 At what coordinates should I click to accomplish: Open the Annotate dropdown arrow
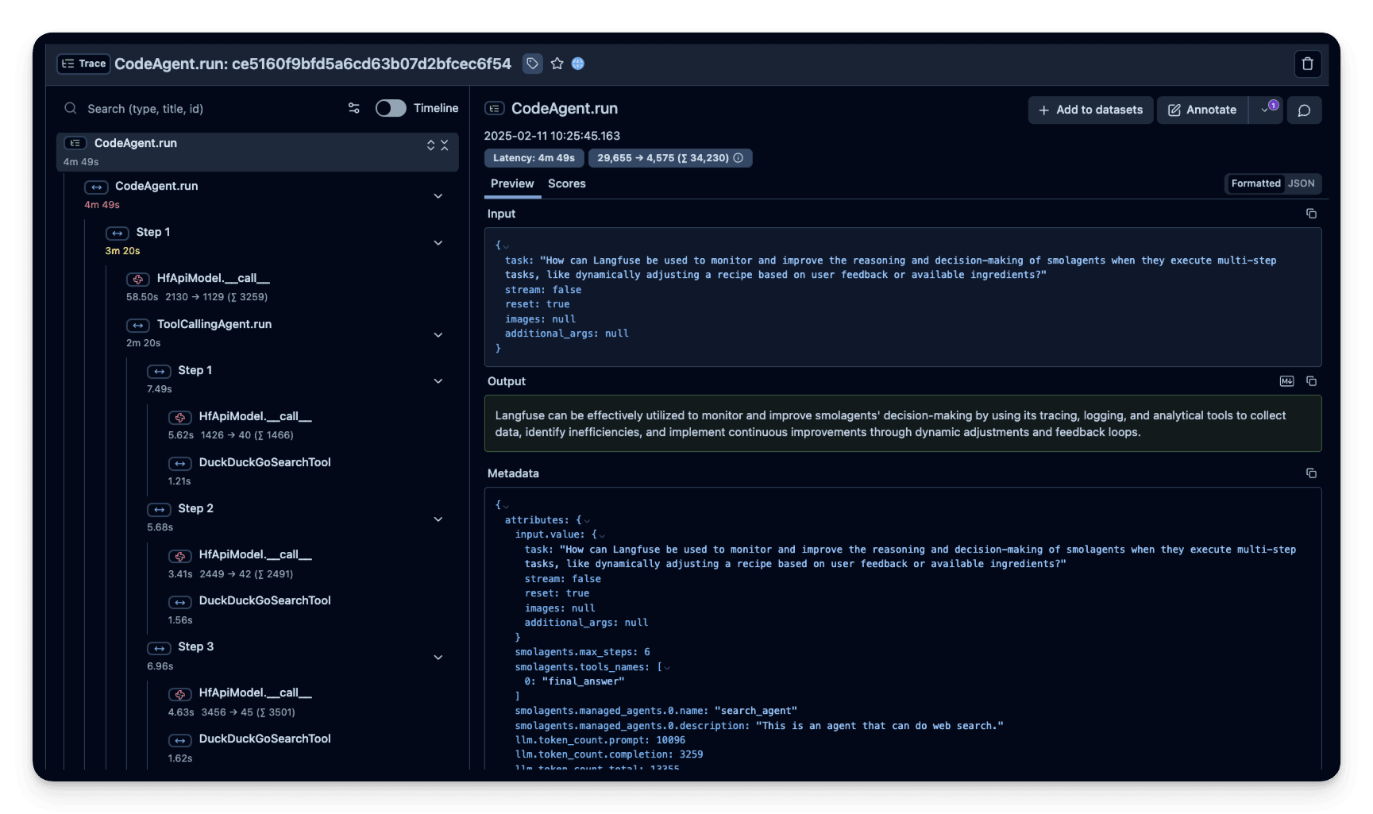tap(1265, 110)
